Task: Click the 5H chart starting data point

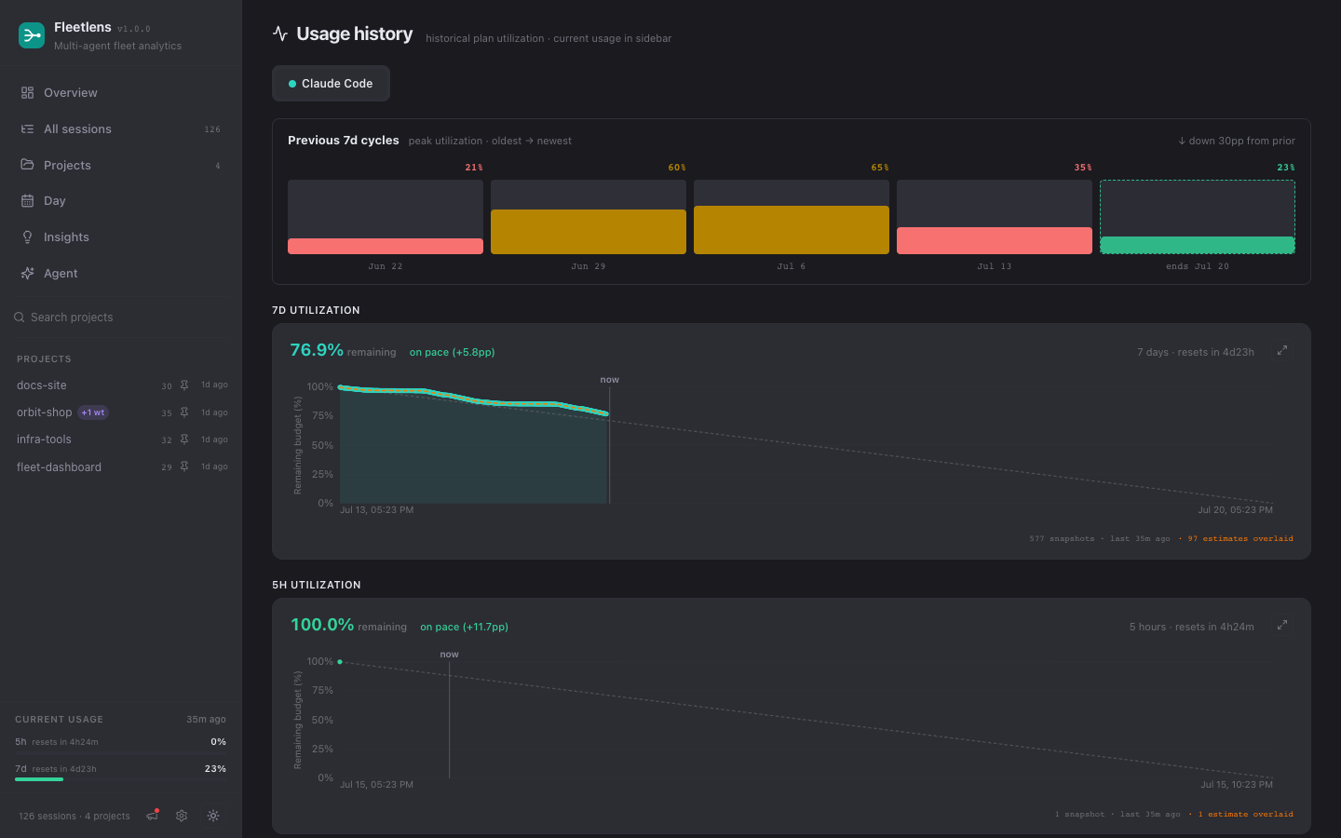Action: click(x=340, y=662)
